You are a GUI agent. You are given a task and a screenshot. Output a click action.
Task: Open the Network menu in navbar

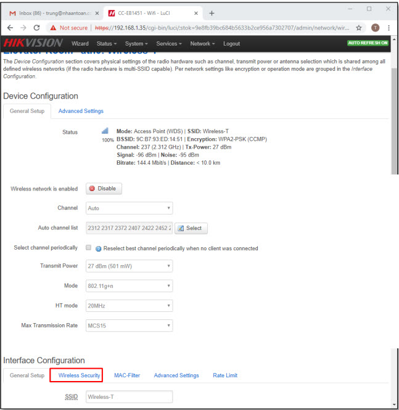202,44
